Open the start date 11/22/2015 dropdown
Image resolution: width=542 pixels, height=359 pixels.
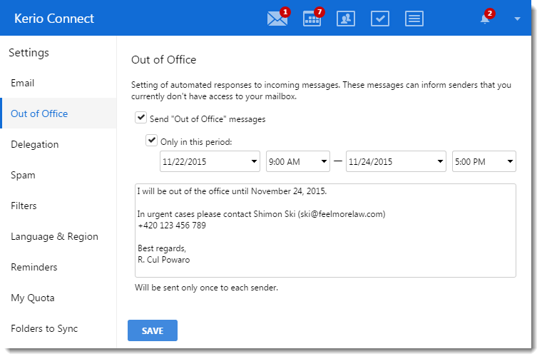pos(210,161)
